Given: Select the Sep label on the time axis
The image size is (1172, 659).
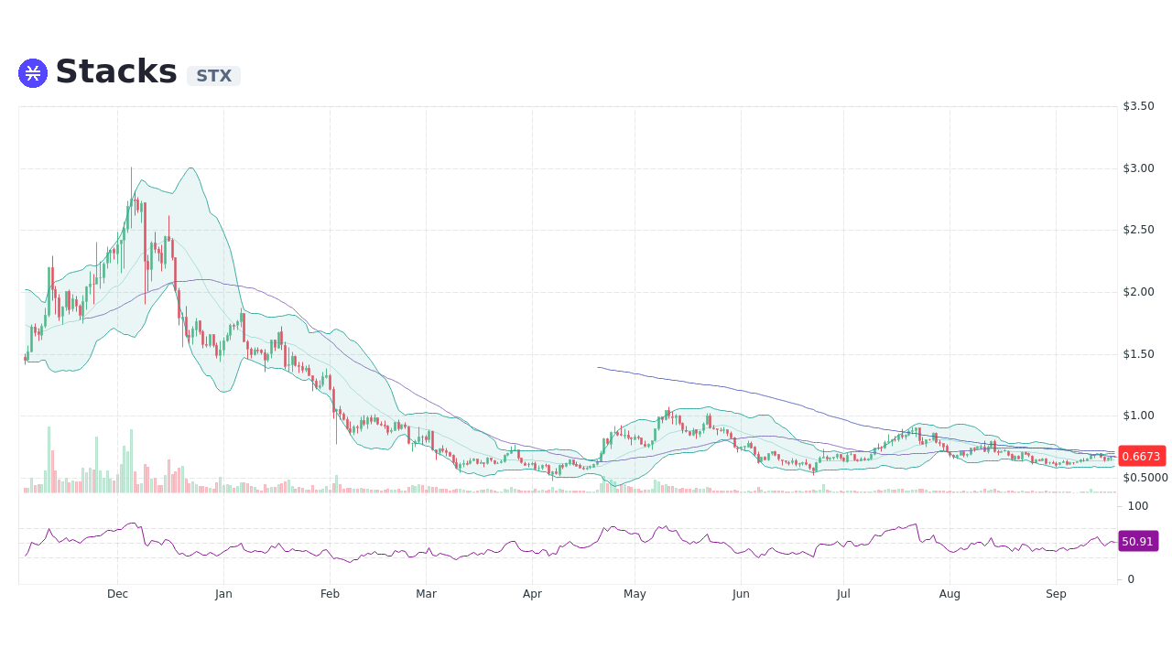Looking at the screenshot, I should click(x=1056, y=594).
